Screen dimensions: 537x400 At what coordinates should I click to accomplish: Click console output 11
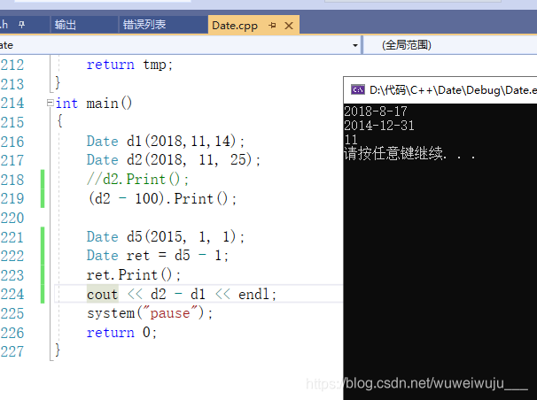point(351,140)
